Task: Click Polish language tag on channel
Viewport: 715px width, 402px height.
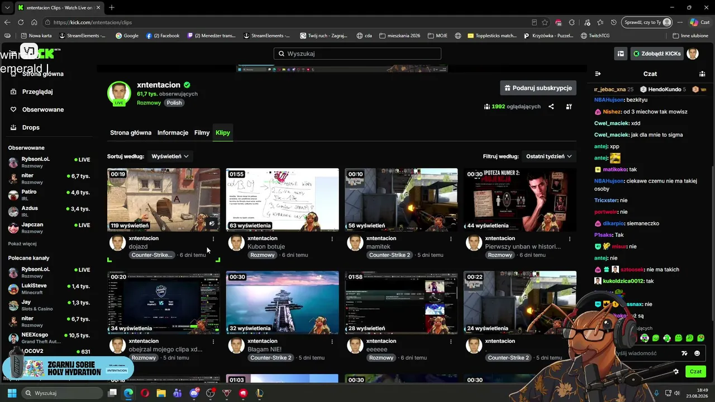Action: pyautogui.click(x=174, y=103)
